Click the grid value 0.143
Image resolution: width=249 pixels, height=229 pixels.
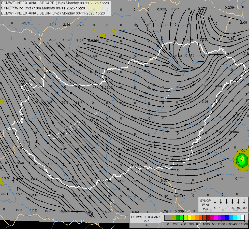[190, 55]
